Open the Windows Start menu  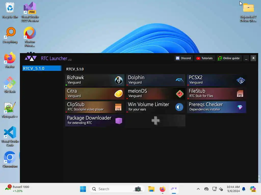point(83,189)
